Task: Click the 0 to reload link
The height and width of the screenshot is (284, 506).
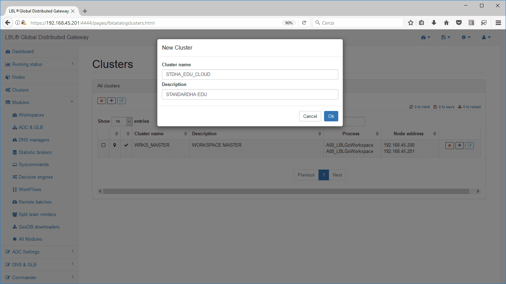Action: (469, 107)
